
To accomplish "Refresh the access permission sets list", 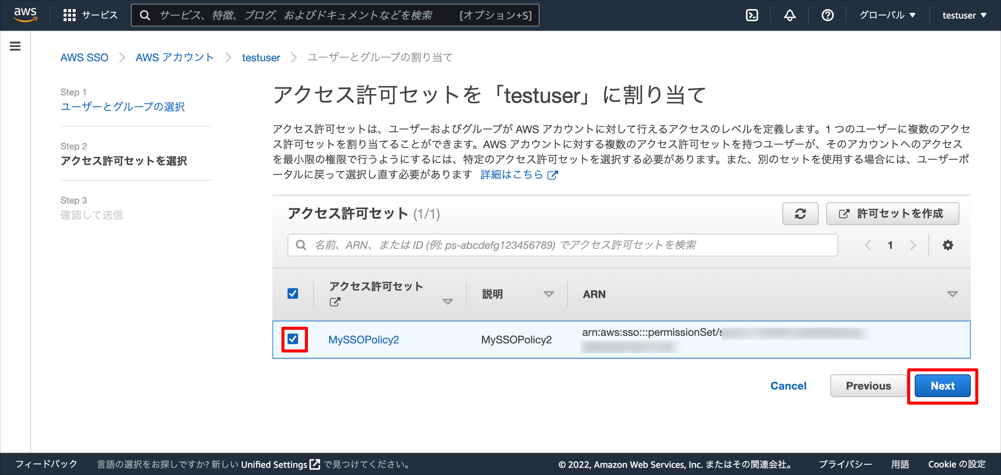I will tap(800, 214).
